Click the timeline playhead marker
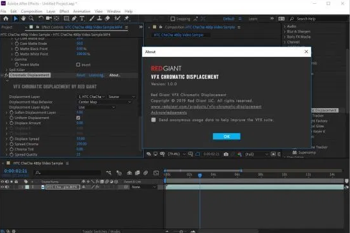This screenshot has height=233, width=350. point(200,175)
